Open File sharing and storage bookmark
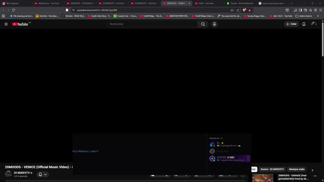 click(21, 16)
